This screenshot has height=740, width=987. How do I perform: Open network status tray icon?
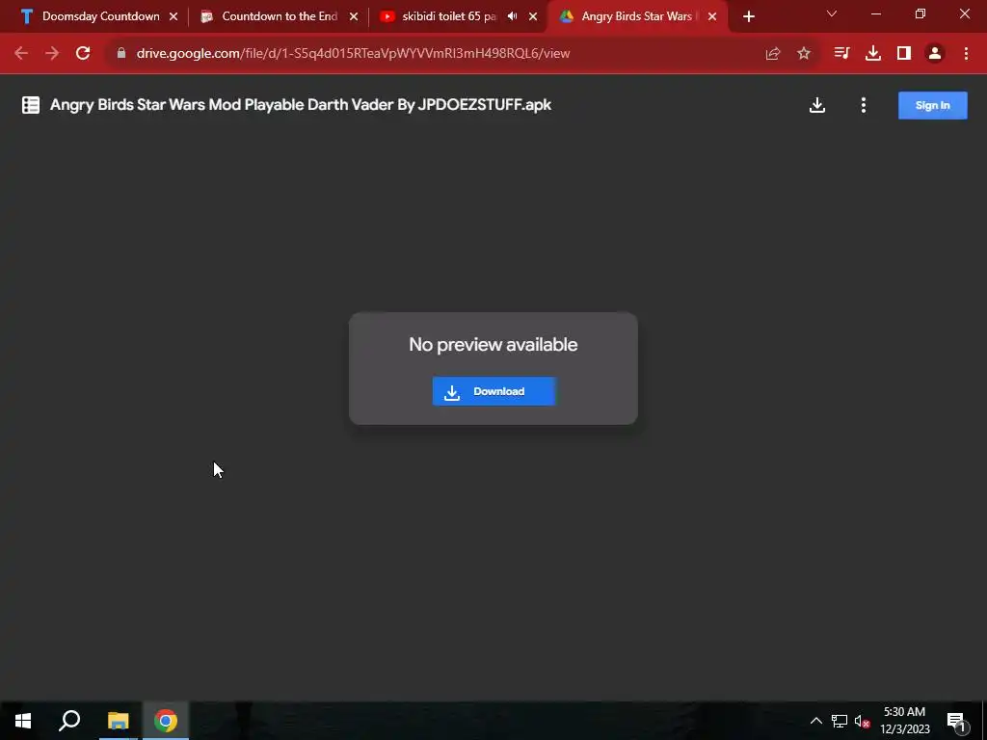[x=840, y=721]
